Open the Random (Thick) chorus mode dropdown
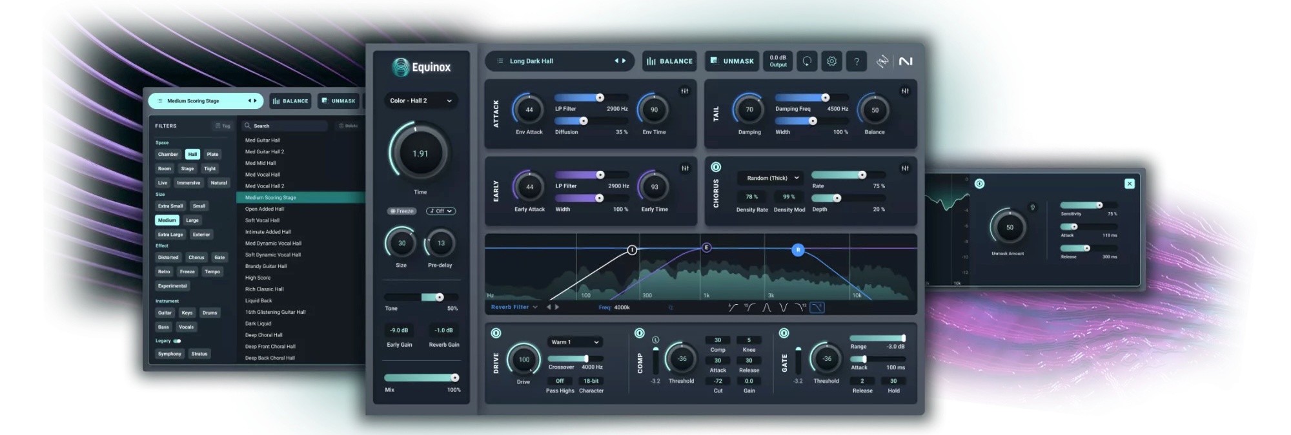Image resolution: width=1291 pixels, height=435 pixels. (772, 178)
